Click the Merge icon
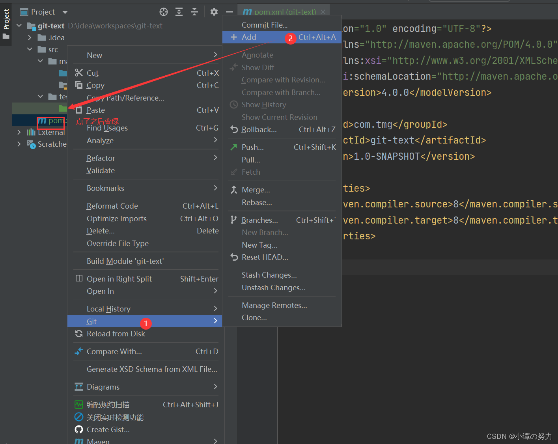558x444 pixels. [234, 190]
